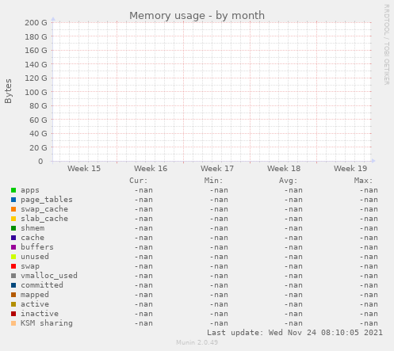Screen dimensions: 394x351
Task: Click the inactive dark red swatch
Action: (x=13, y=314)
